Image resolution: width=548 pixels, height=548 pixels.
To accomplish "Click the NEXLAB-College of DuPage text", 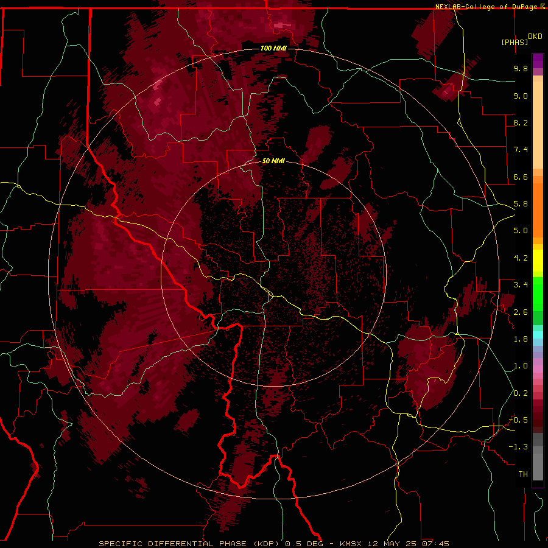I will point(487,7).
